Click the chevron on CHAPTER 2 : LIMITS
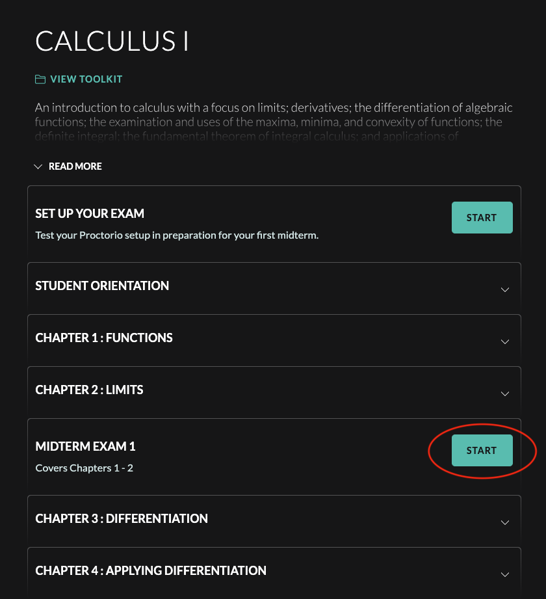Screen dimensions: 546x599 (505, 393)
